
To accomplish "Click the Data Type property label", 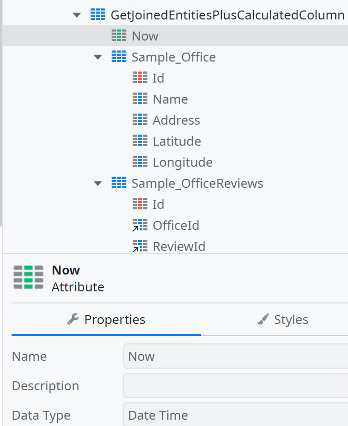I will point(41,415).
